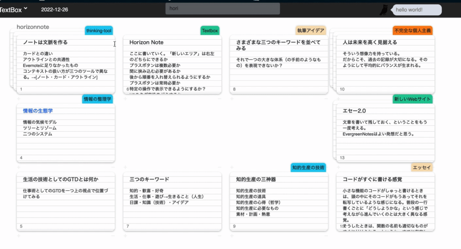Viewport: 461px width, 249px height.
Task: Select the thinking-tool tag
Action: coord(99,30)
